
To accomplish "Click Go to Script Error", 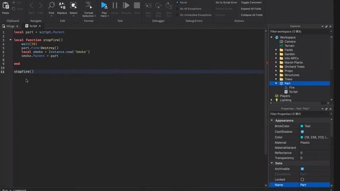I will (x=226, y=2).
